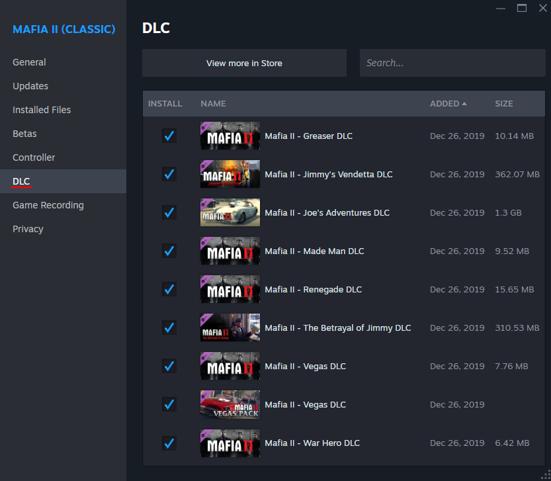The width and height of the screenshot is (551, 481).
Task: Click the Made Man DLC thumbnail
Action: [x=230, y=251]
